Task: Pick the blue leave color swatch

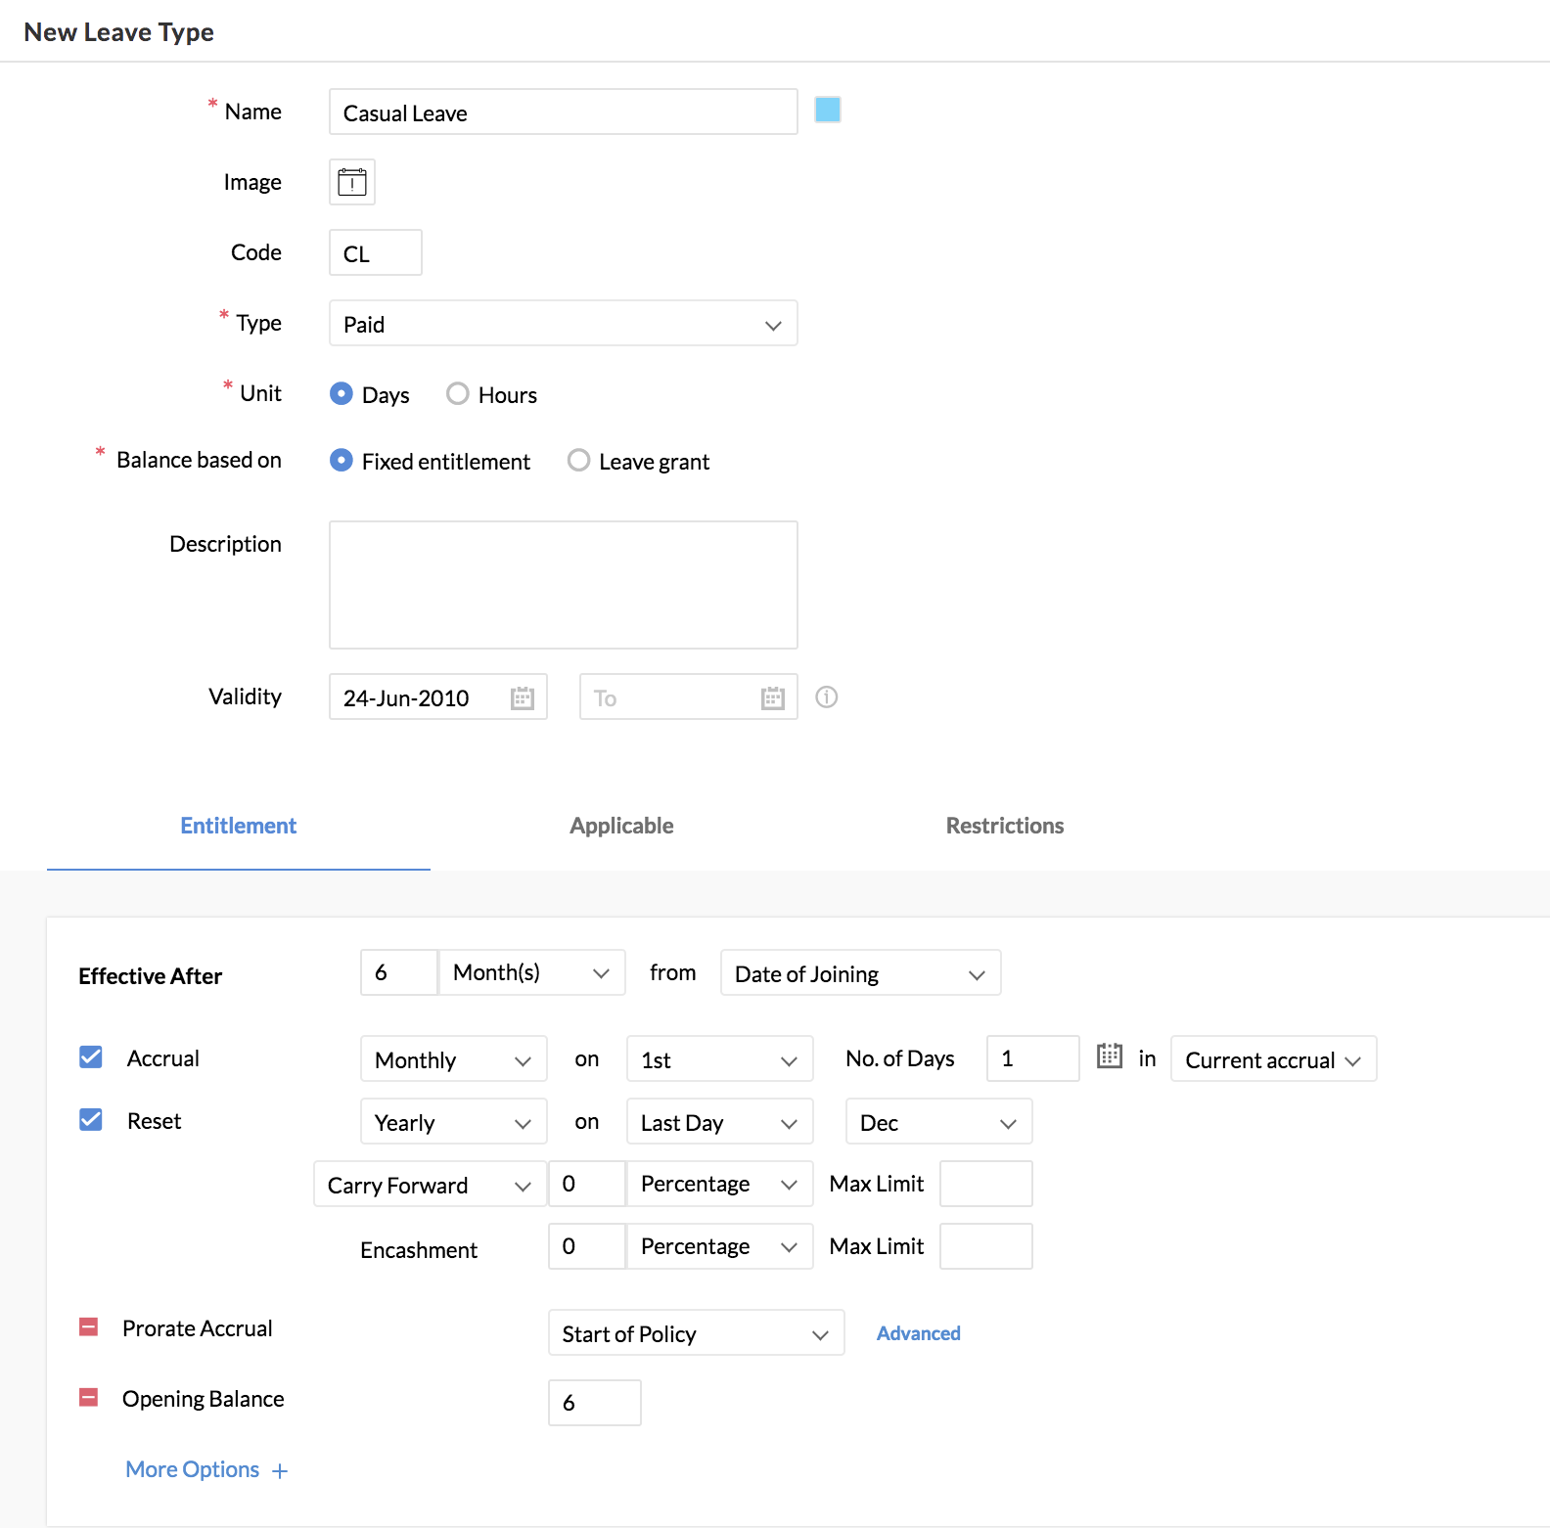Action: coord(828,110)
